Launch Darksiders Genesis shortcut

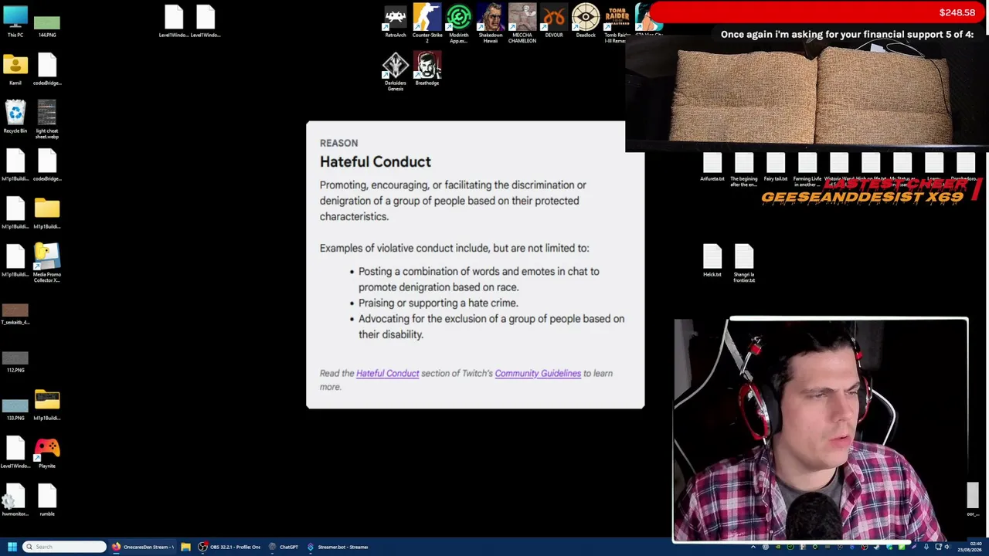[x=396, y=72]
